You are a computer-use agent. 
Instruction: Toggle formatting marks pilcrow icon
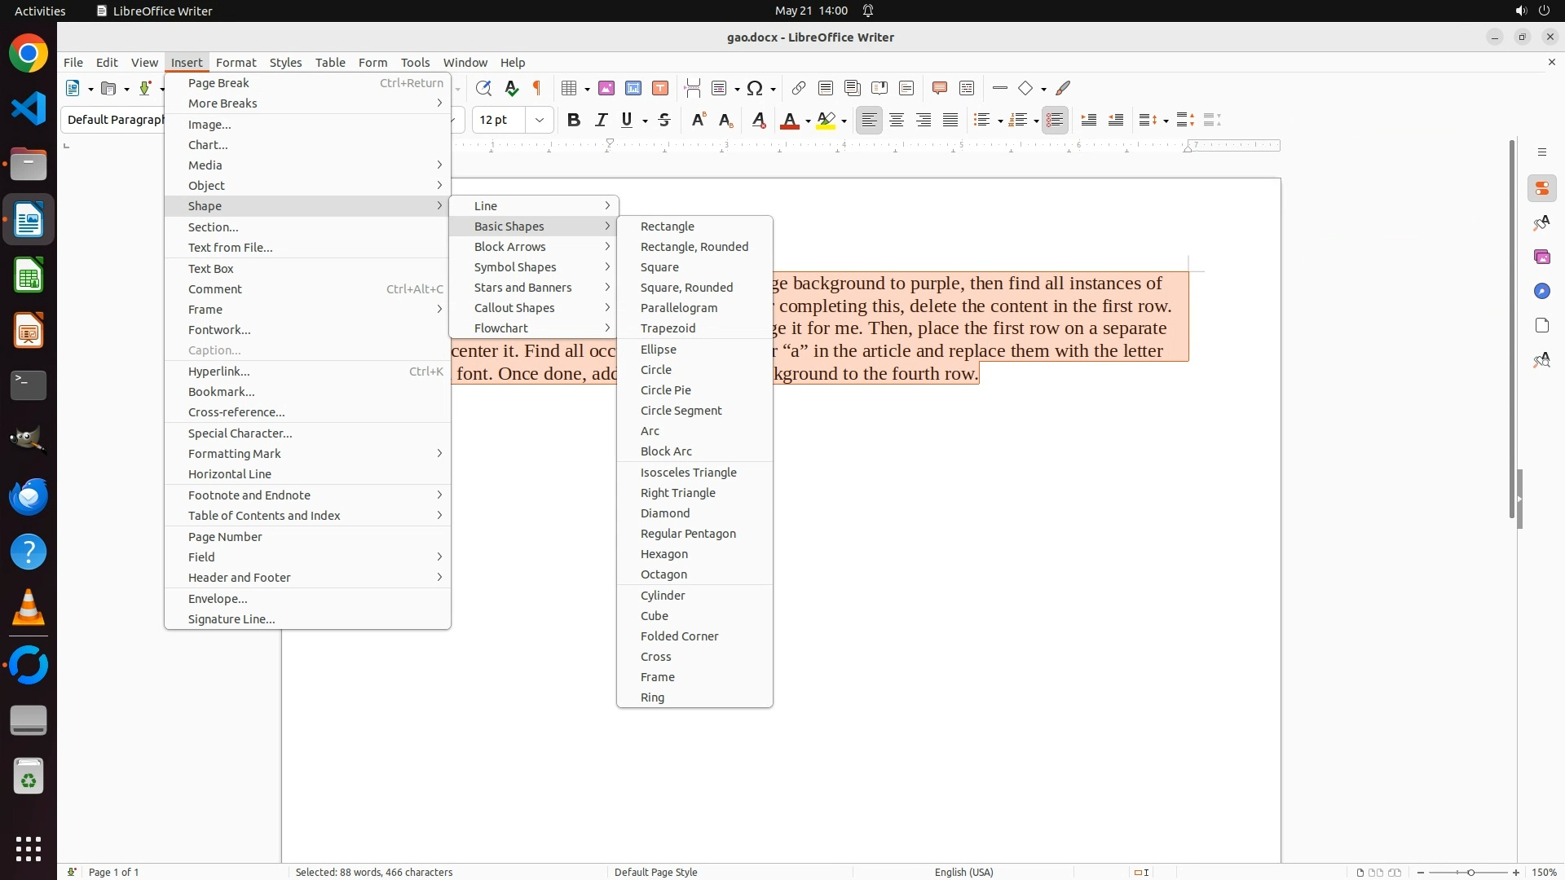(537, 88)
